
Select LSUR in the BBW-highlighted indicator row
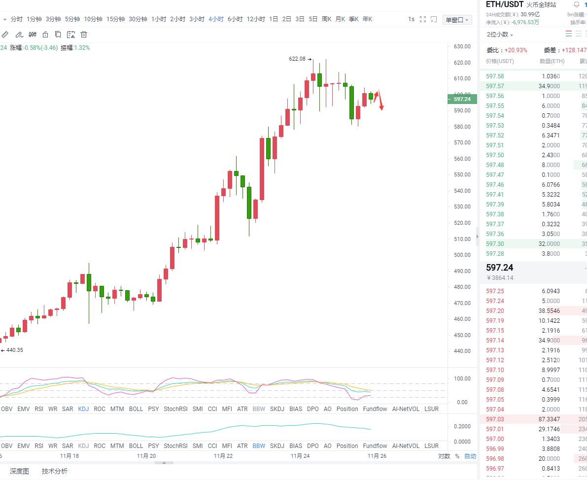pos(431,446)
